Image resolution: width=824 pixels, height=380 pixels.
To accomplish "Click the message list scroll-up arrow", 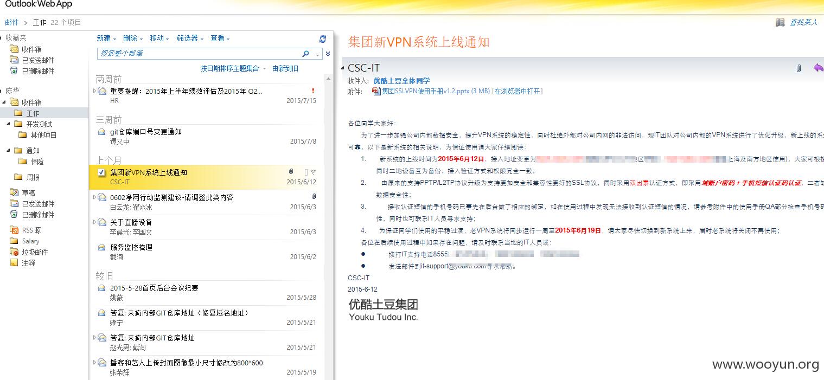I will (x=328, y=78).
